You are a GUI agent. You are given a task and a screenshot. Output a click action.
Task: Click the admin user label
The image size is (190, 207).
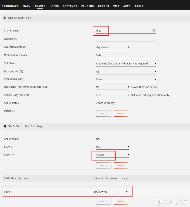pyautogui.click(x=8, y=192)
